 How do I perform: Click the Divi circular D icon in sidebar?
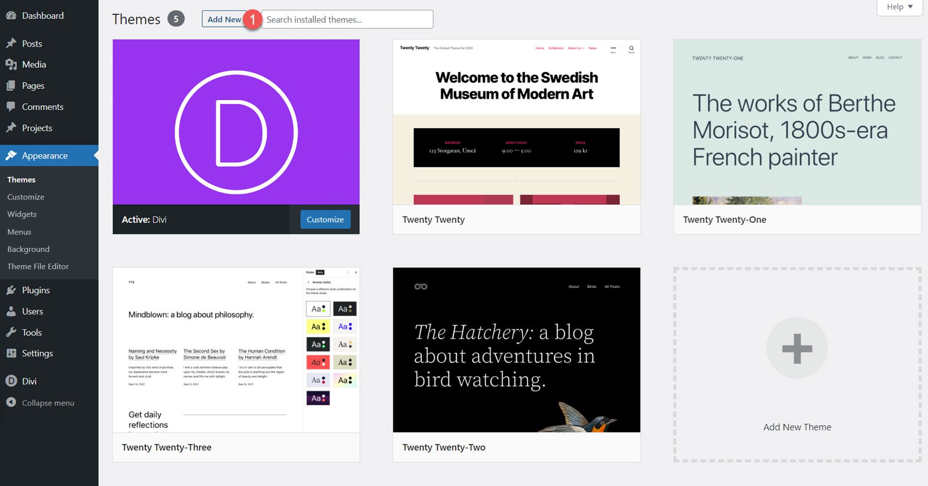(x=11, y=381)
